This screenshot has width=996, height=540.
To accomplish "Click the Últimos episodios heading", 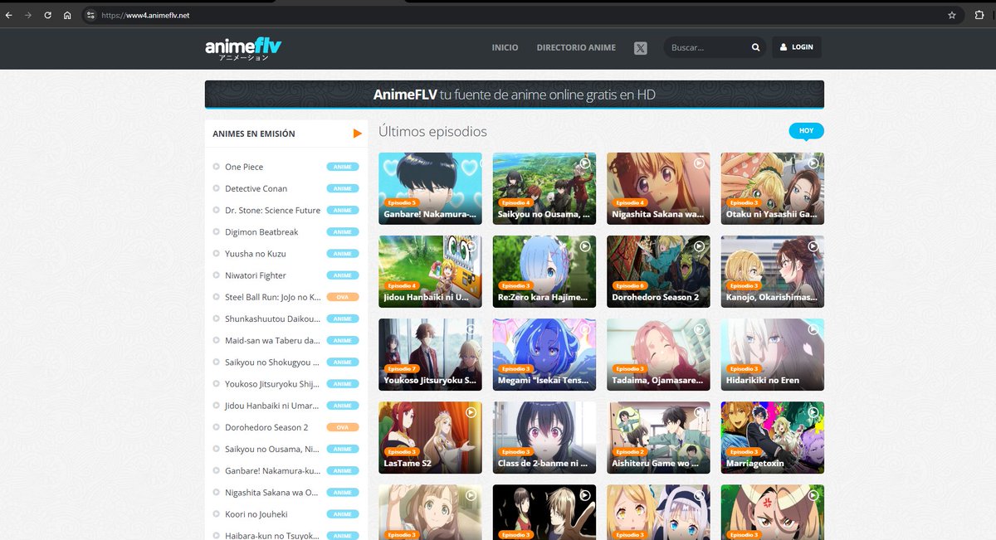I will pyautogui.click(x=432, y=132).
